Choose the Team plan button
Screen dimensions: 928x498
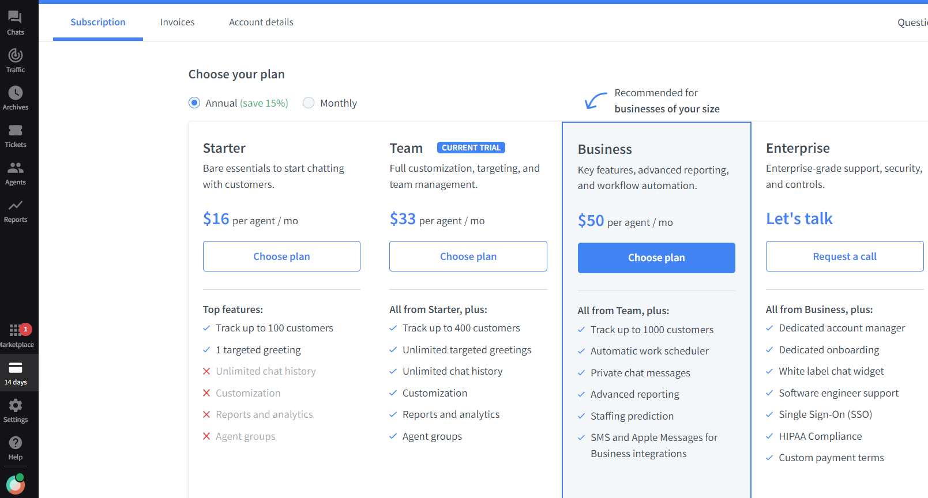[468, 256]
